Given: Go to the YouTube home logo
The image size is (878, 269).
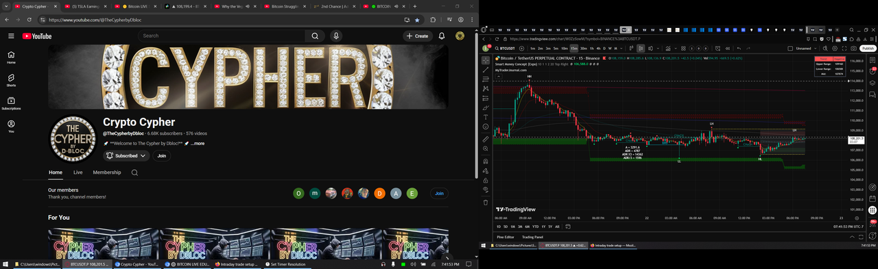Looking at the screenshot, I should [x=37, y=36].
